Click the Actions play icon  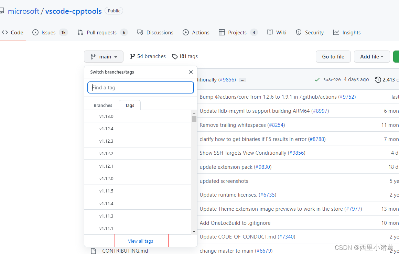(x=186, y=33)
